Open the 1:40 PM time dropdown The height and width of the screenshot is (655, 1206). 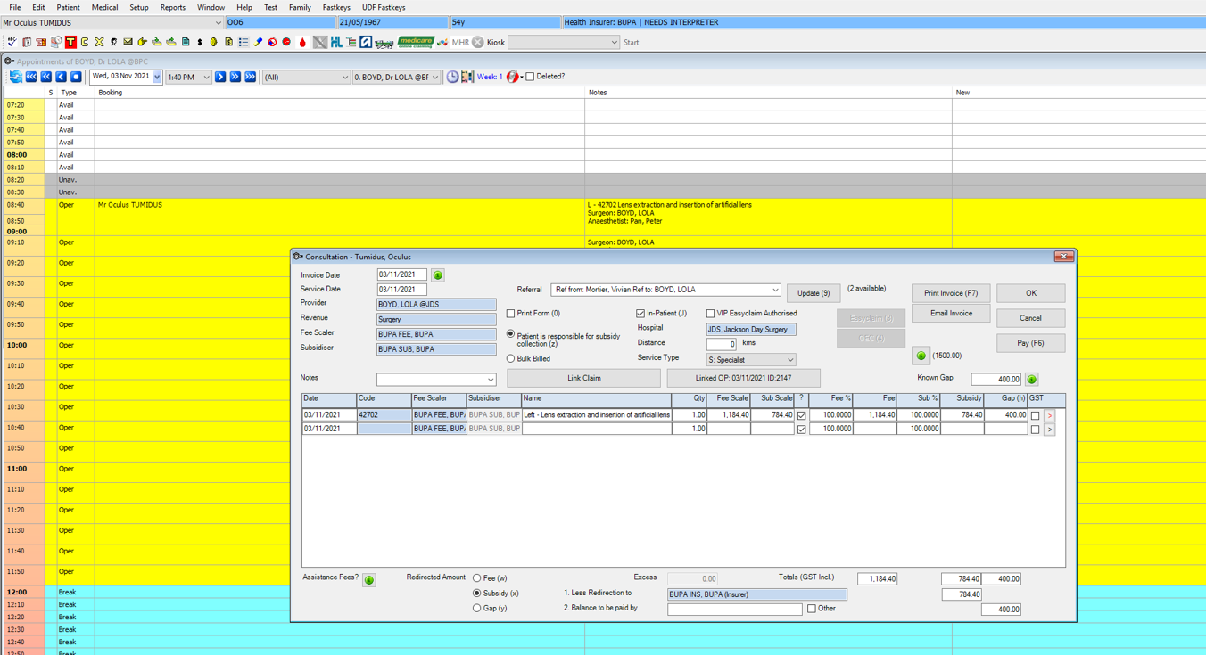(x=206, y=78)
